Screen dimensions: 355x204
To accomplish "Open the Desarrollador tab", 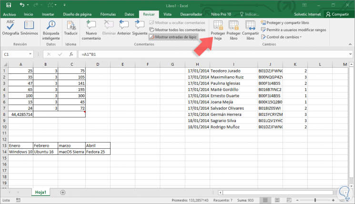I will pyautogui.click(x=191, y=14).
